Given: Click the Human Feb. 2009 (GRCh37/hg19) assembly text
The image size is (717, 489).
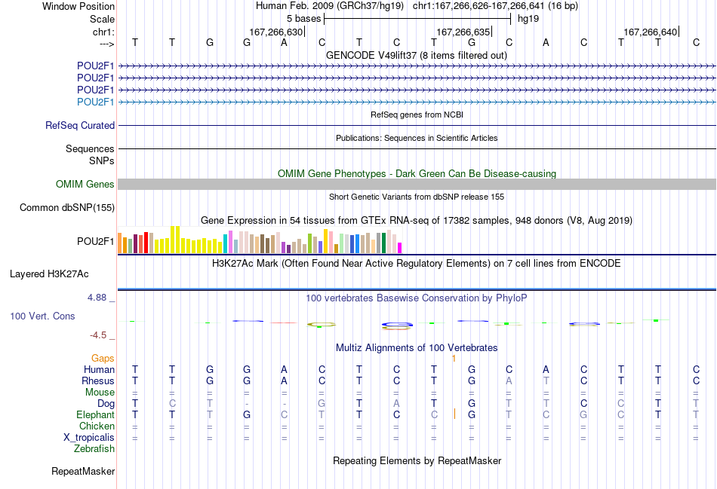Looking at the screenshot, I should pyautogui.click(x=330, y=6).
